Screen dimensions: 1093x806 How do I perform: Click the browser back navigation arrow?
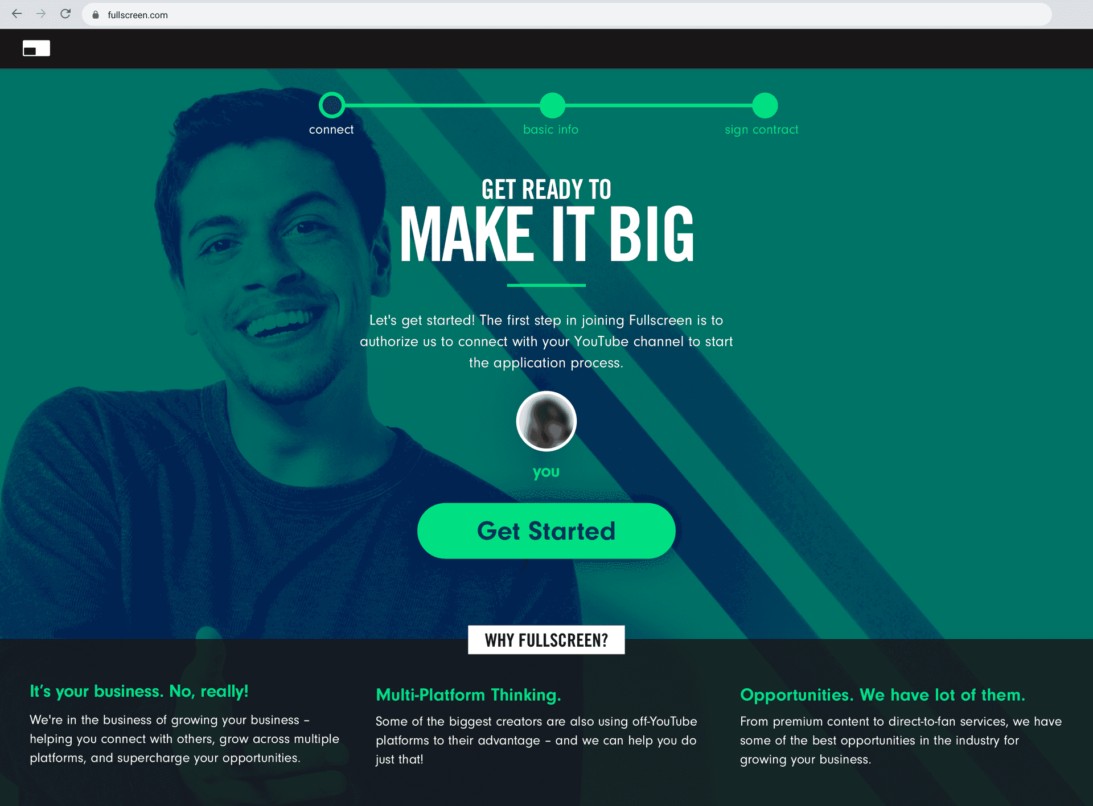(x=17, y=14)
